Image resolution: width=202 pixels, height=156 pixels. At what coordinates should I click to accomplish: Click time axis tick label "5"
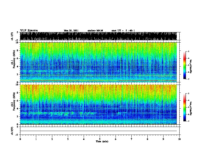pos(100,139)
